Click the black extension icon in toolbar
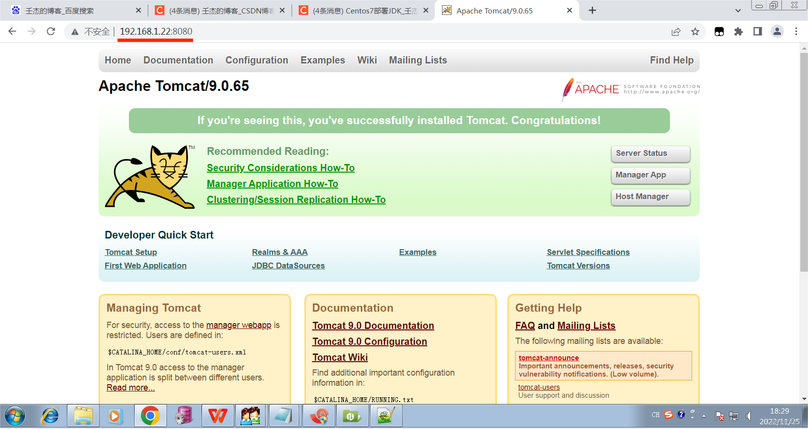 tap(719, 32)
